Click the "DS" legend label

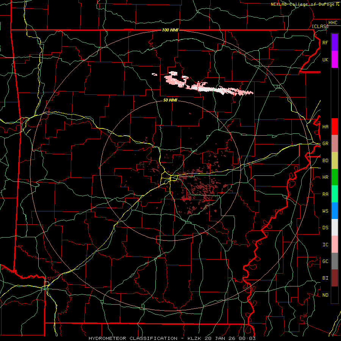325,228
